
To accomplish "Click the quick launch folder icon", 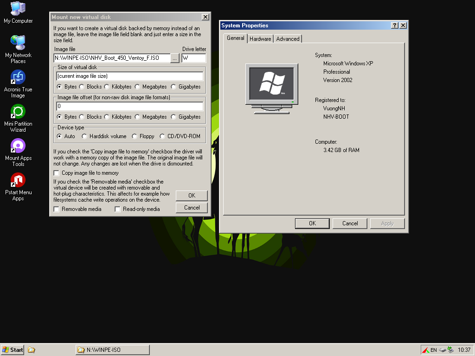I will [x=31, y=350].
